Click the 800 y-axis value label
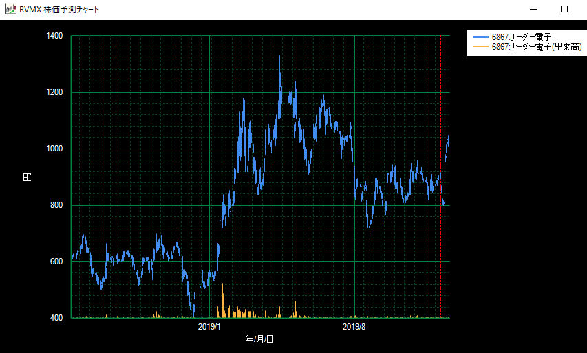 click(x=57, y=205)
